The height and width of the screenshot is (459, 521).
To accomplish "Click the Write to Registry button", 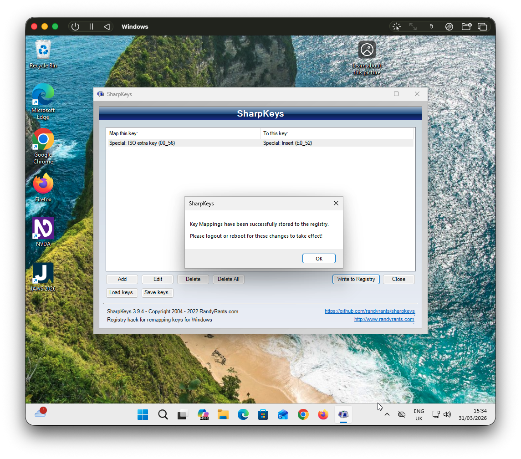I will (356, 279).
